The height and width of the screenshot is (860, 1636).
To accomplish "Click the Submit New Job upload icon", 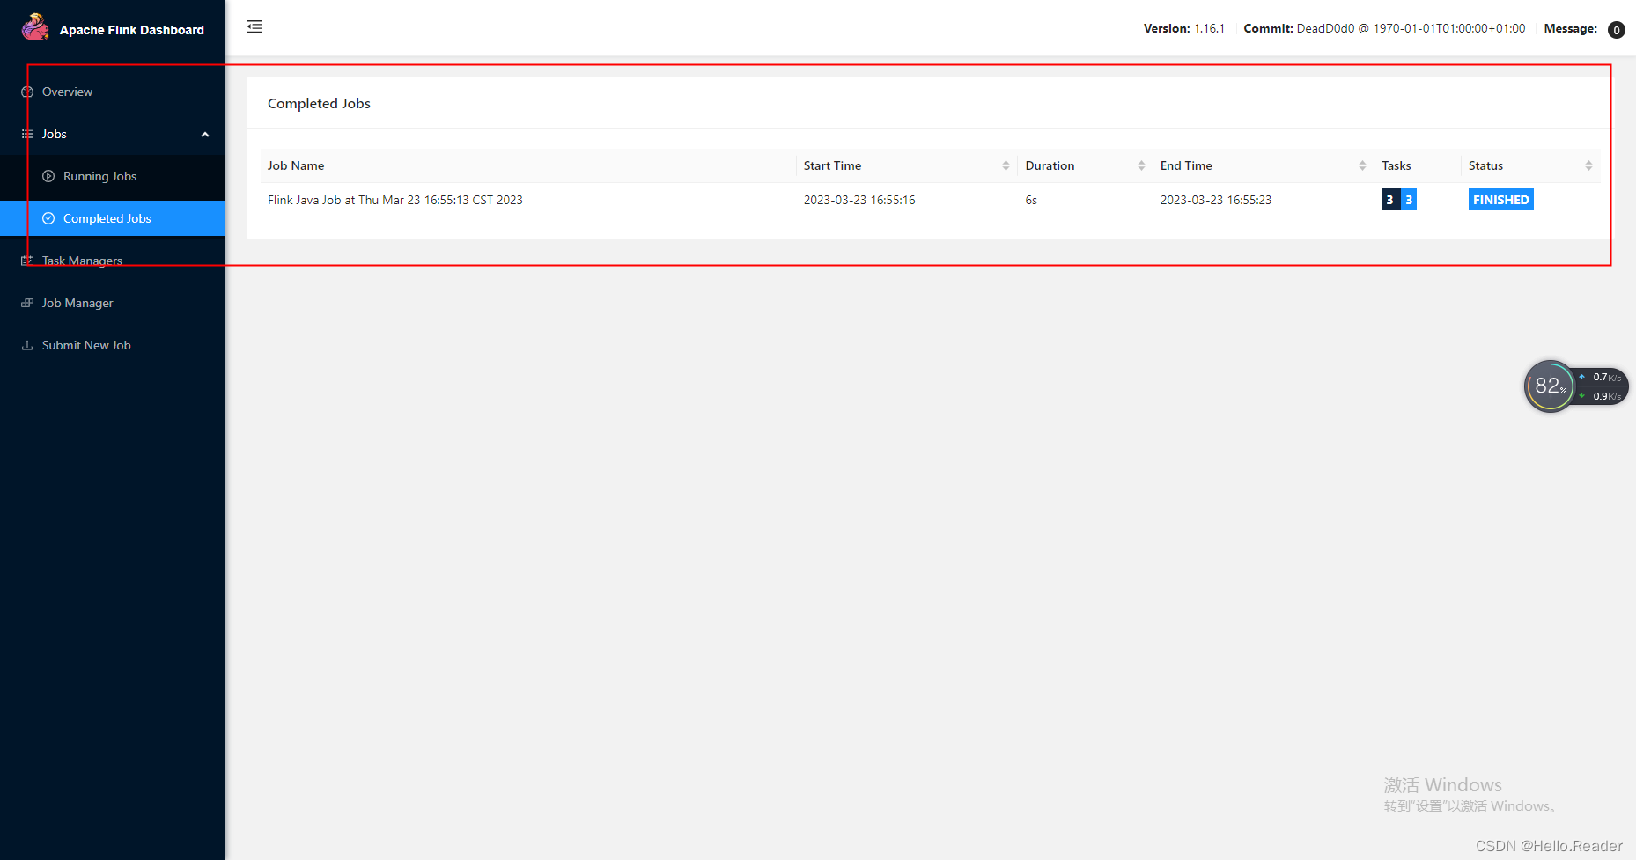I will coord(27,345).
